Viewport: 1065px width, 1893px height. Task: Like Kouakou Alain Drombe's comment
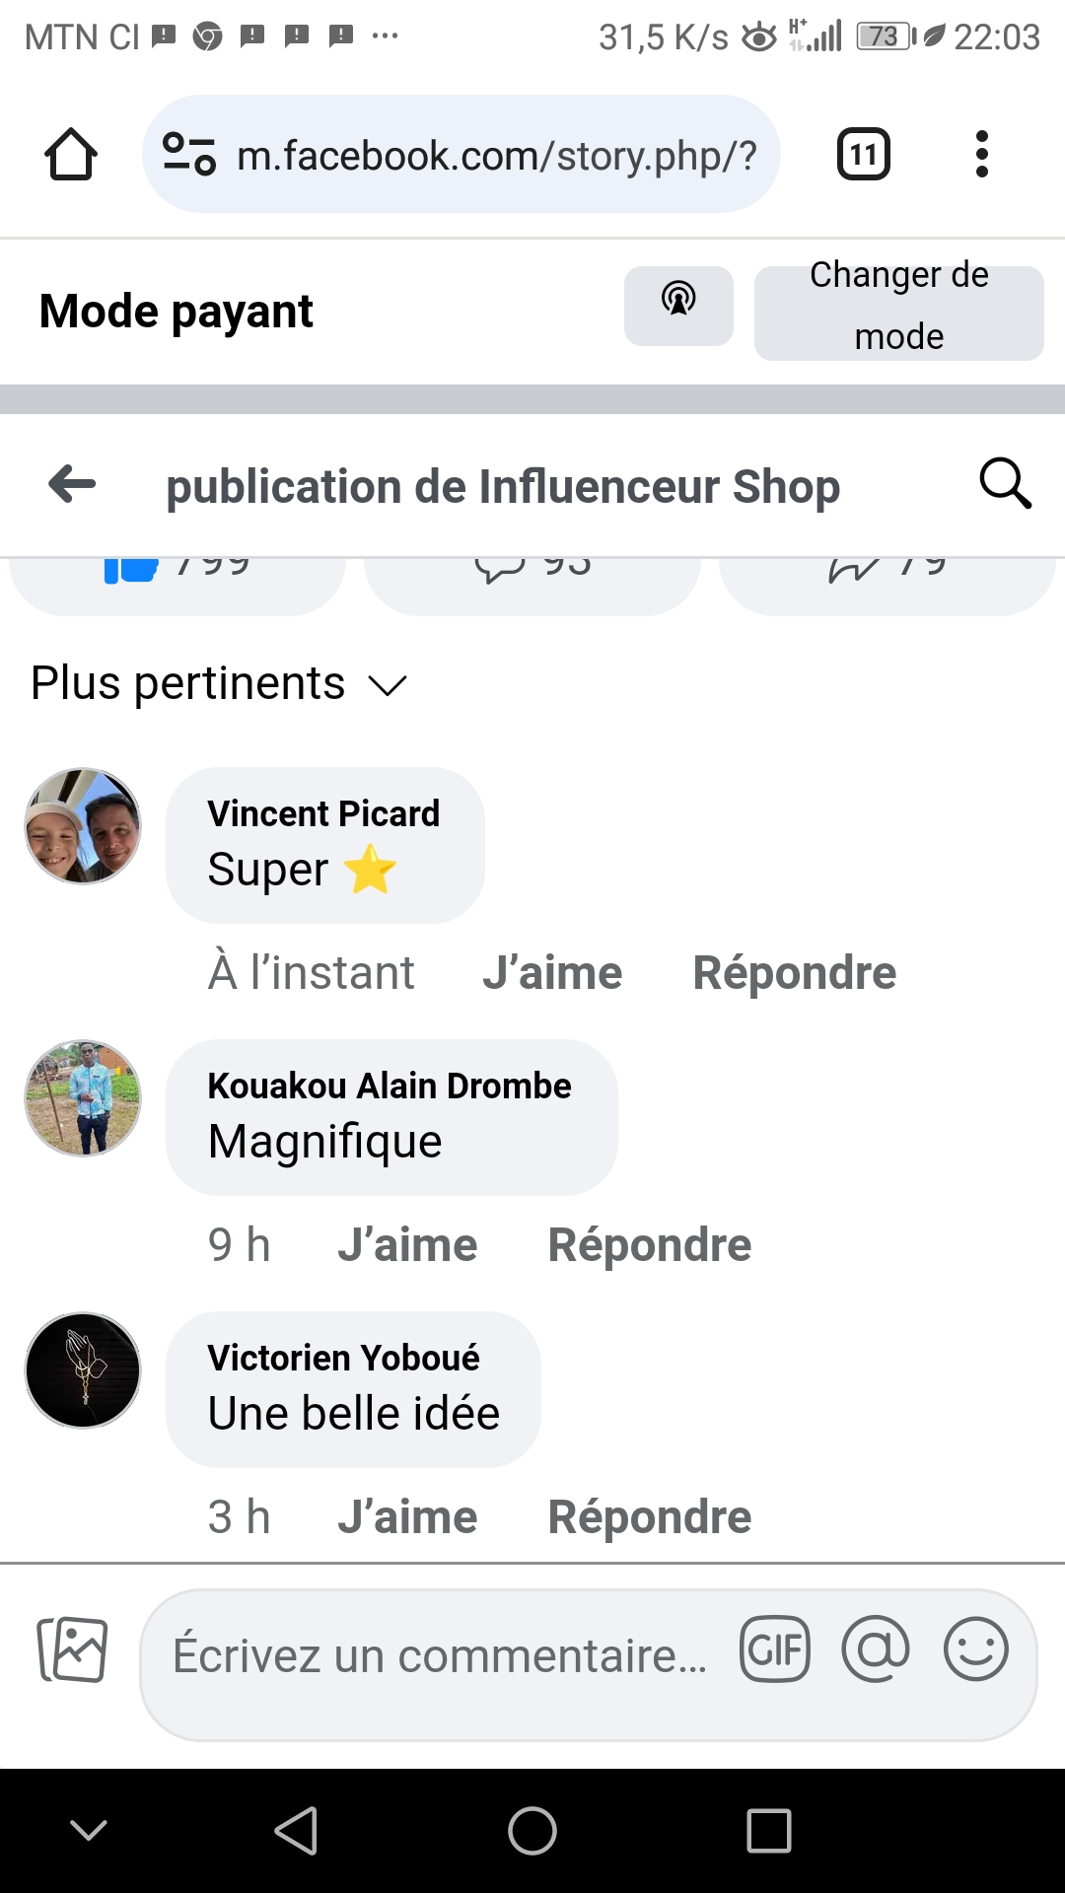407,1245
